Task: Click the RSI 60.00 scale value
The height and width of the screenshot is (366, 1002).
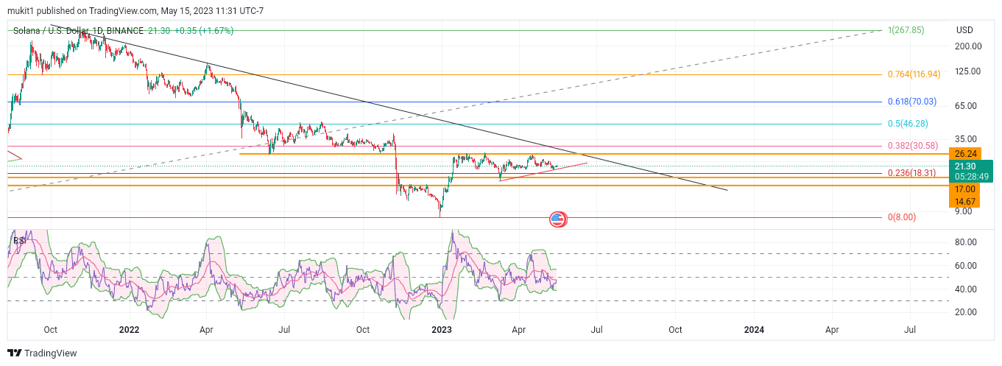Action: (x=966, y=266)
